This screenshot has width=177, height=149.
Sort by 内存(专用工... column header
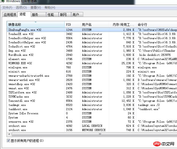point(123,25)
